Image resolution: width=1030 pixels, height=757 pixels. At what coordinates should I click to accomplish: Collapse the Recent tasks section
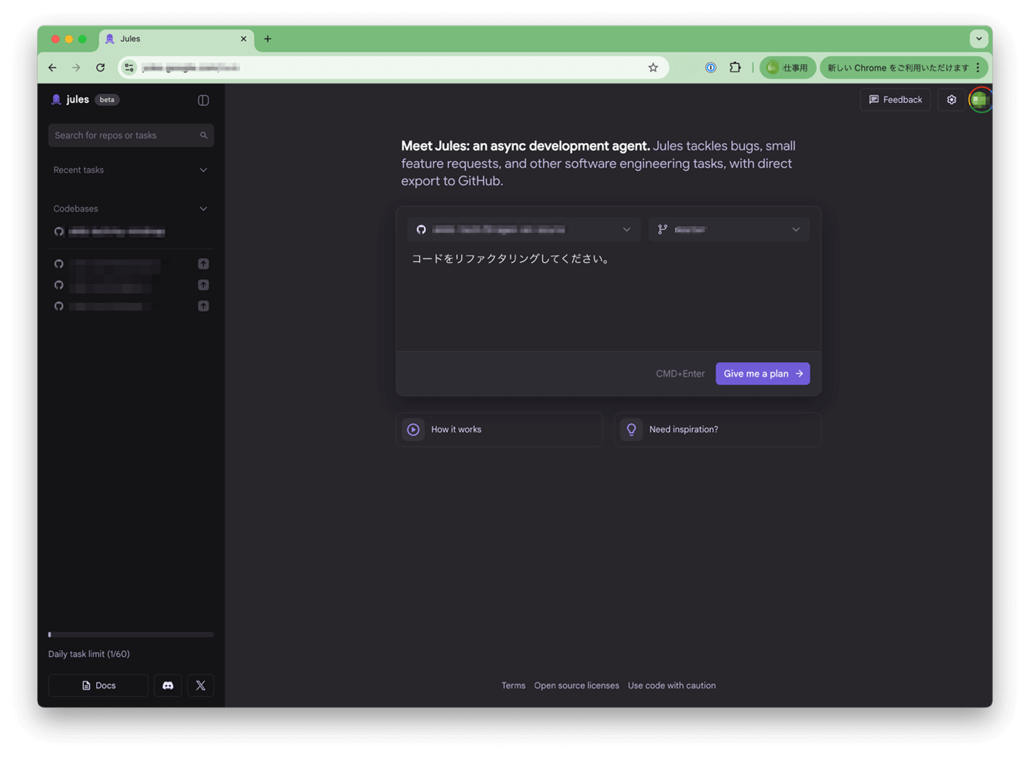click(203, 170)
